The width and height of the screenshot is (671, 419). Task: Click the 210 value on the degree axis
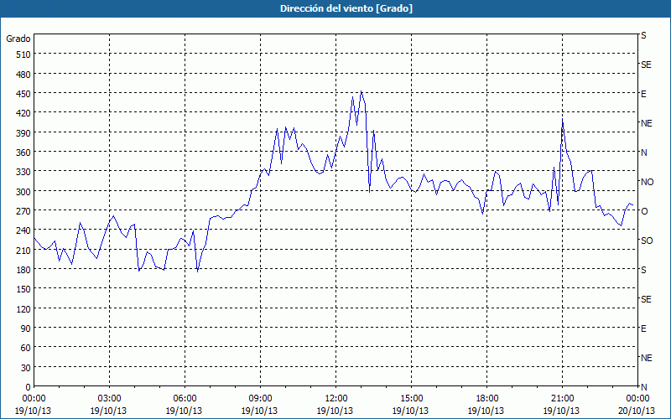[x=24, y=251]
